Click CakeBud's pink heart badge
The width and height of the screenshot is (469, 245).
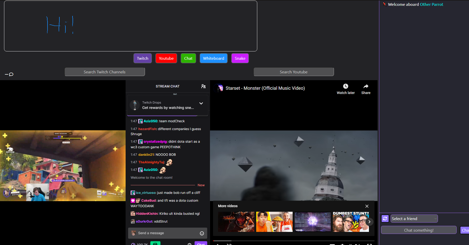[x=133, y=201]
